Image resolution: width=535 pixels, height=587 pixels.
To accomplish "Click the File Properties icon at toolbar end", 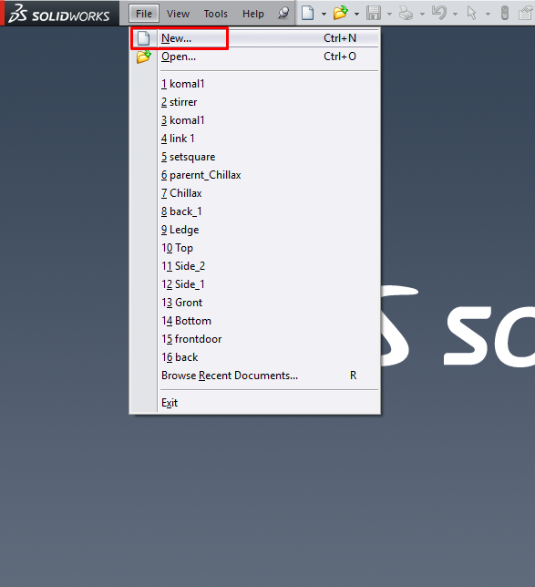I will click(526, 13).
